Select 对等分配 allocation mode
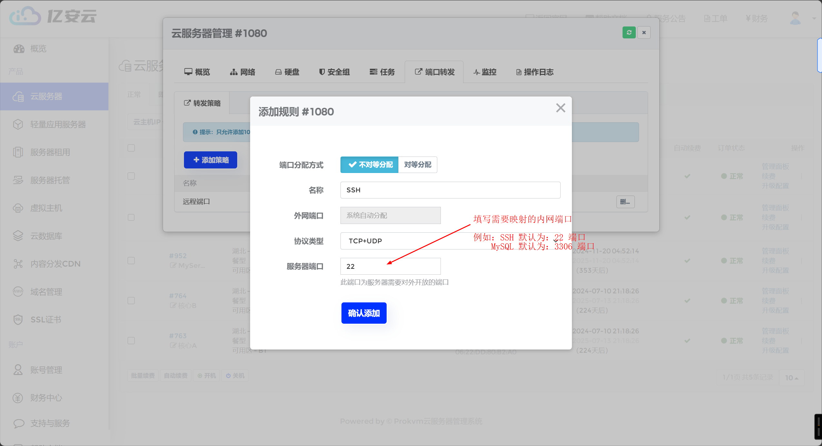Screen dimensions: 822x446 coord(418,165)
